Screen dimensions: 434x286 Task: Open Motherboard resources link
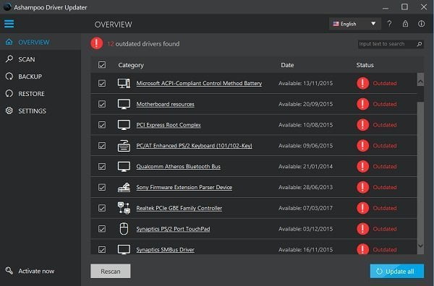click(x=165, y=104)
